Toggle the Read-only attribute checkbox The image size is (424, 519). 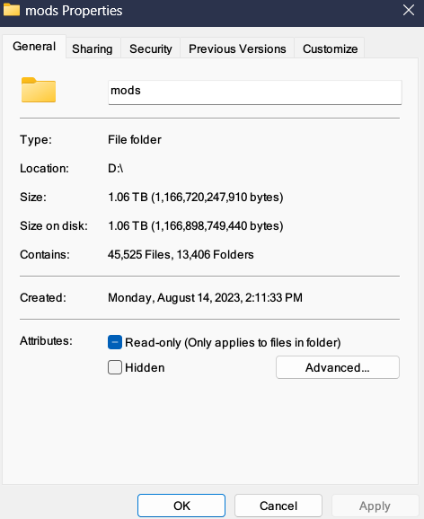(115, 342)
